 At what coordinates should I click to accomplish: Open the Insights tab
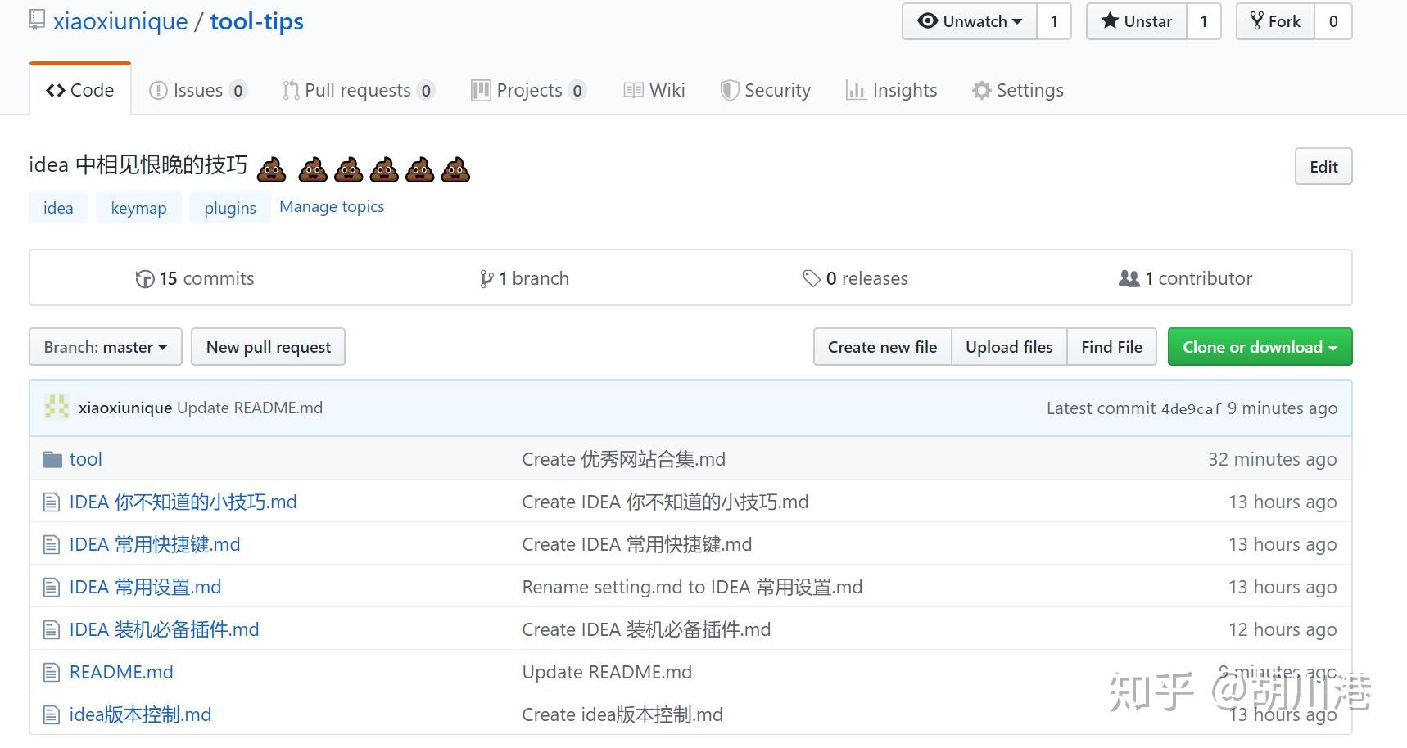click(891, 90)
